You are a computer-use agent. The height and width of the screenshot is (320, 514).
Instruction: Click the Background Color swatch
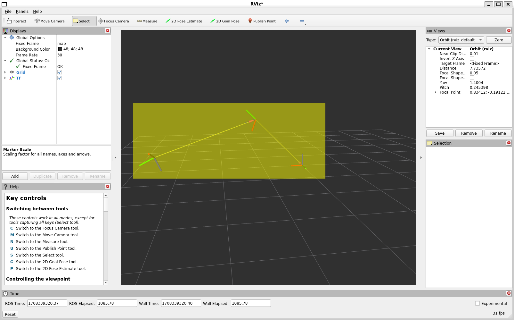(60, 49)
